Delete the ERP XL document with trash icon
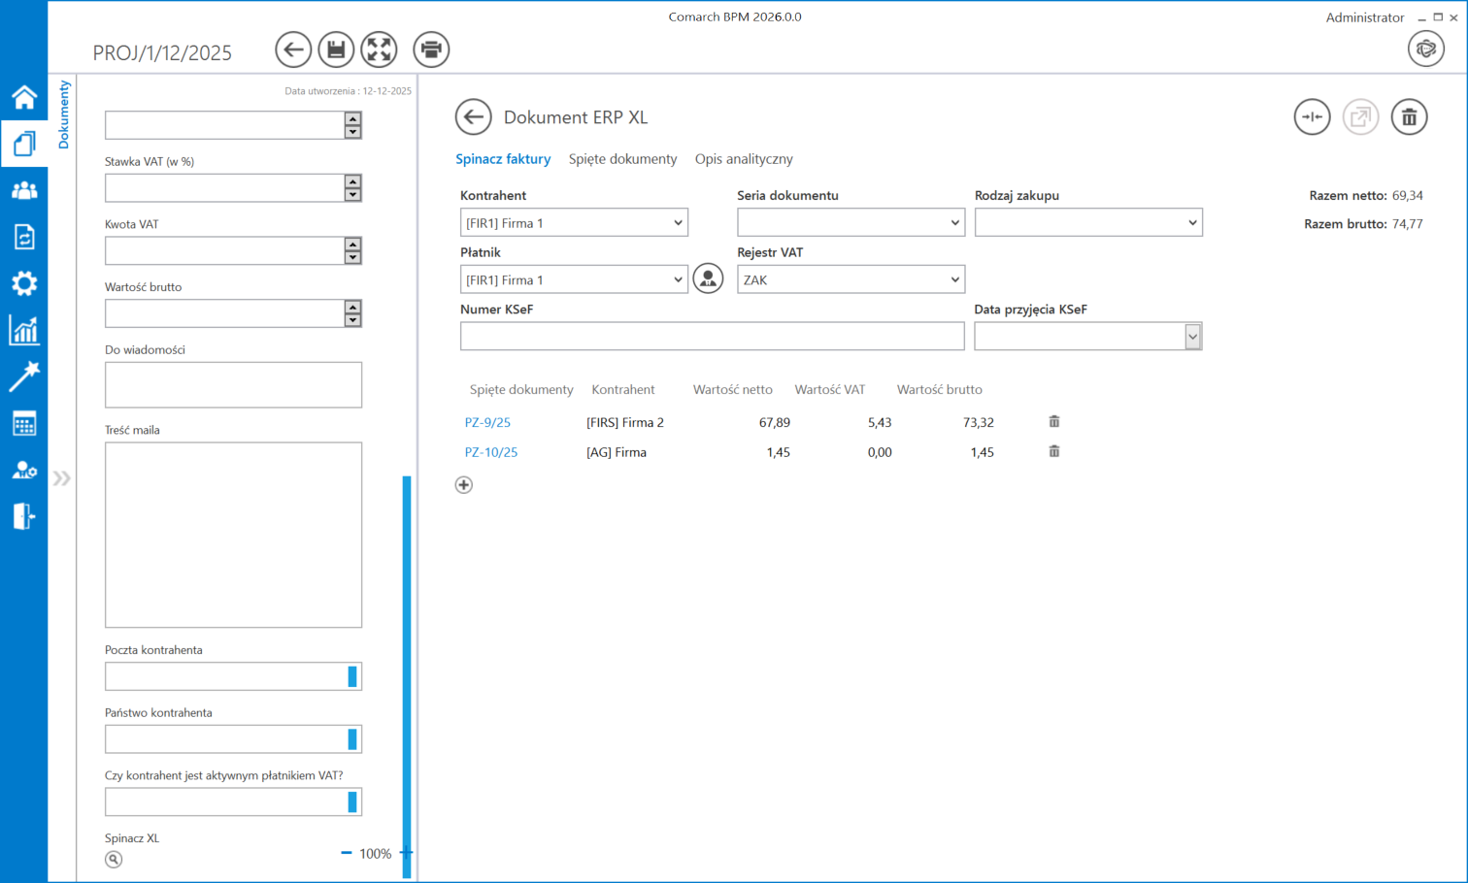 coord(1409,117)
